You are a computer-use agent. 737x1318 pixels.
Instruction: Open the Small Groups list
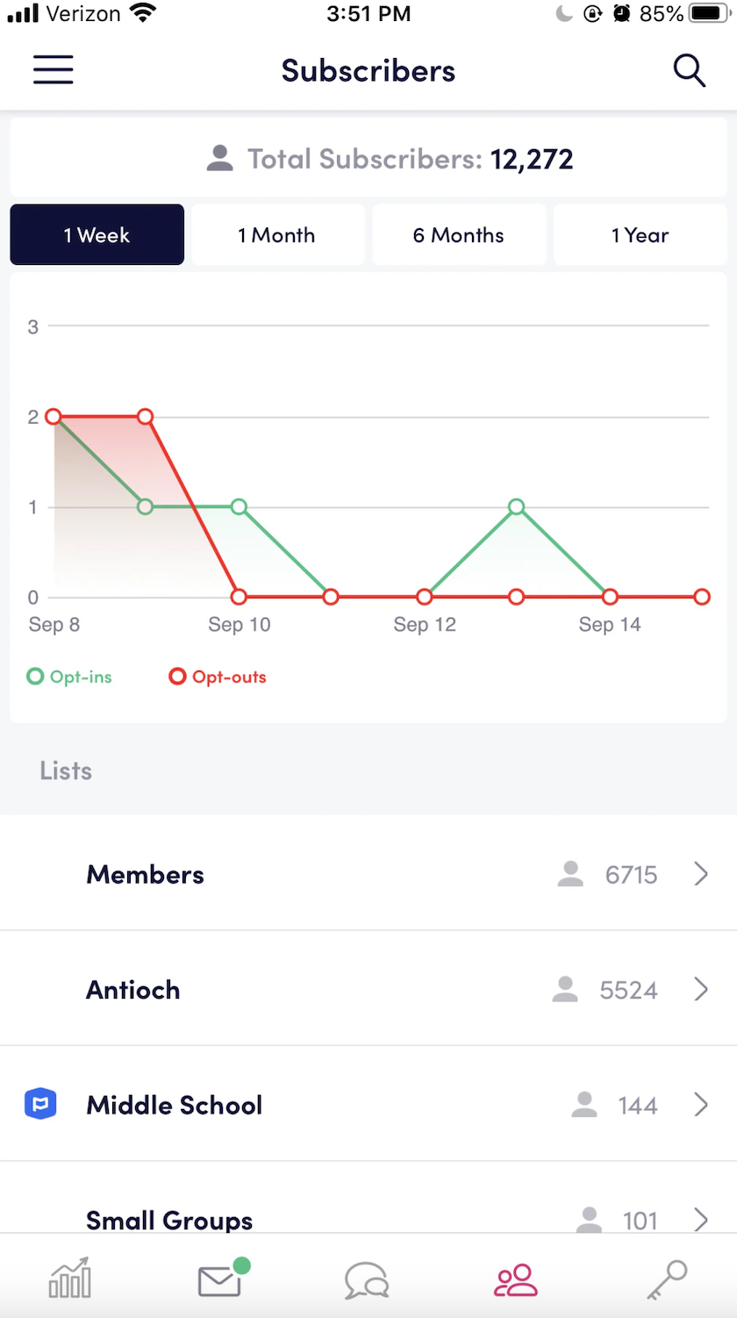click(x=169, y=1220)
